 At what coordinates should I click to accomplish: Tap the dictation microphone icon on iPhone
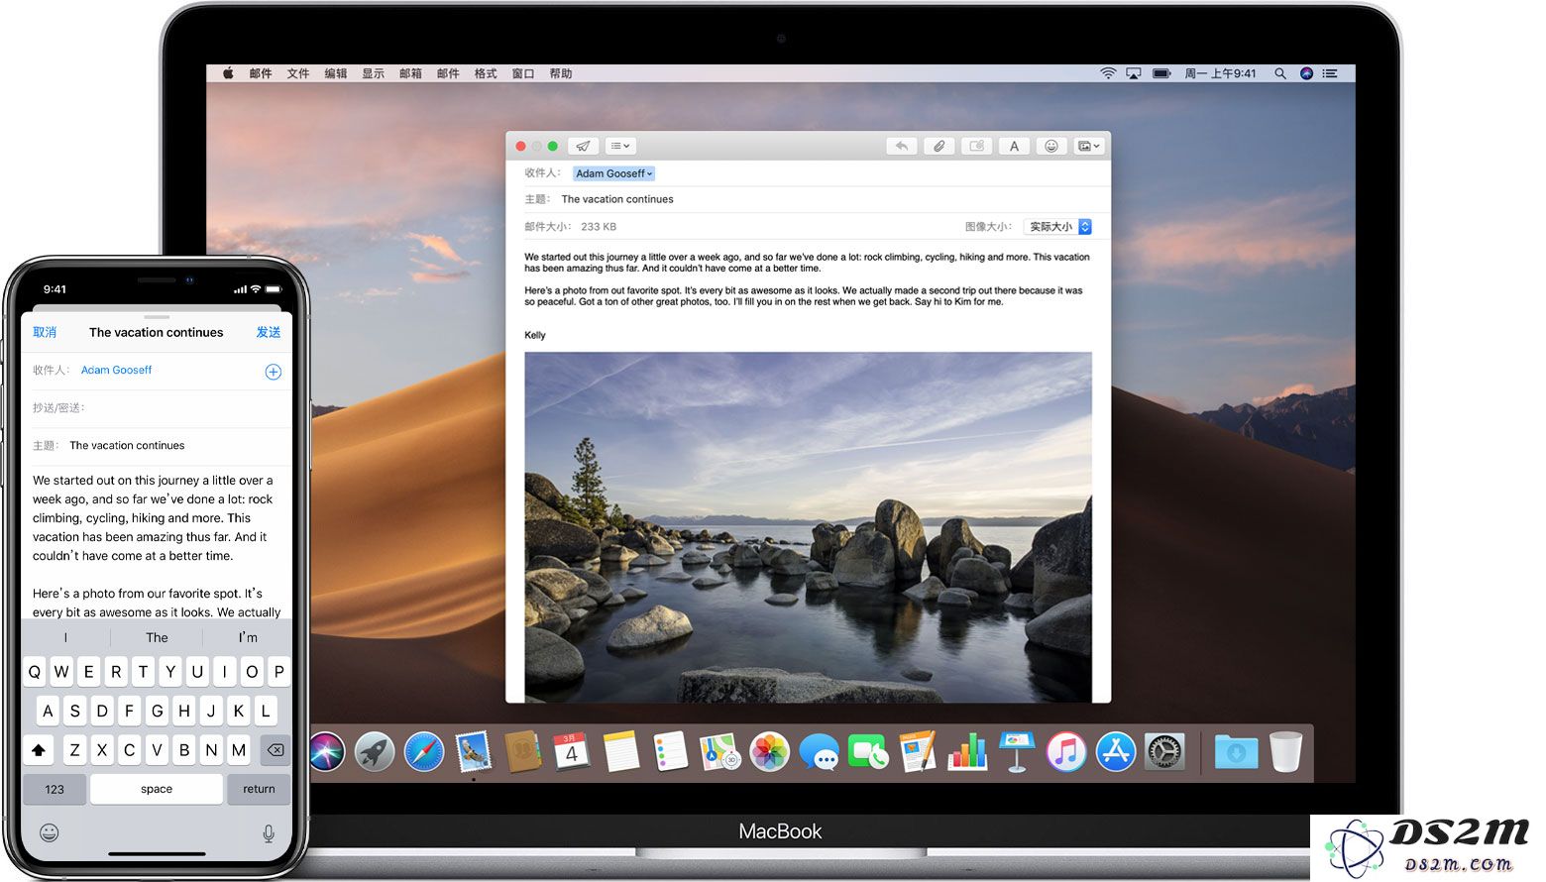(269, 833)
